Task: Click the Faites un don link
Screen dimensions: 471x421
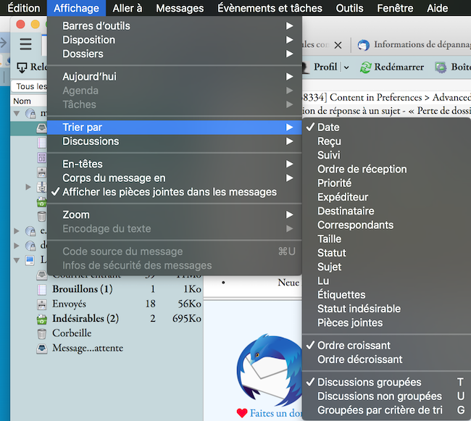Action: 276,414
